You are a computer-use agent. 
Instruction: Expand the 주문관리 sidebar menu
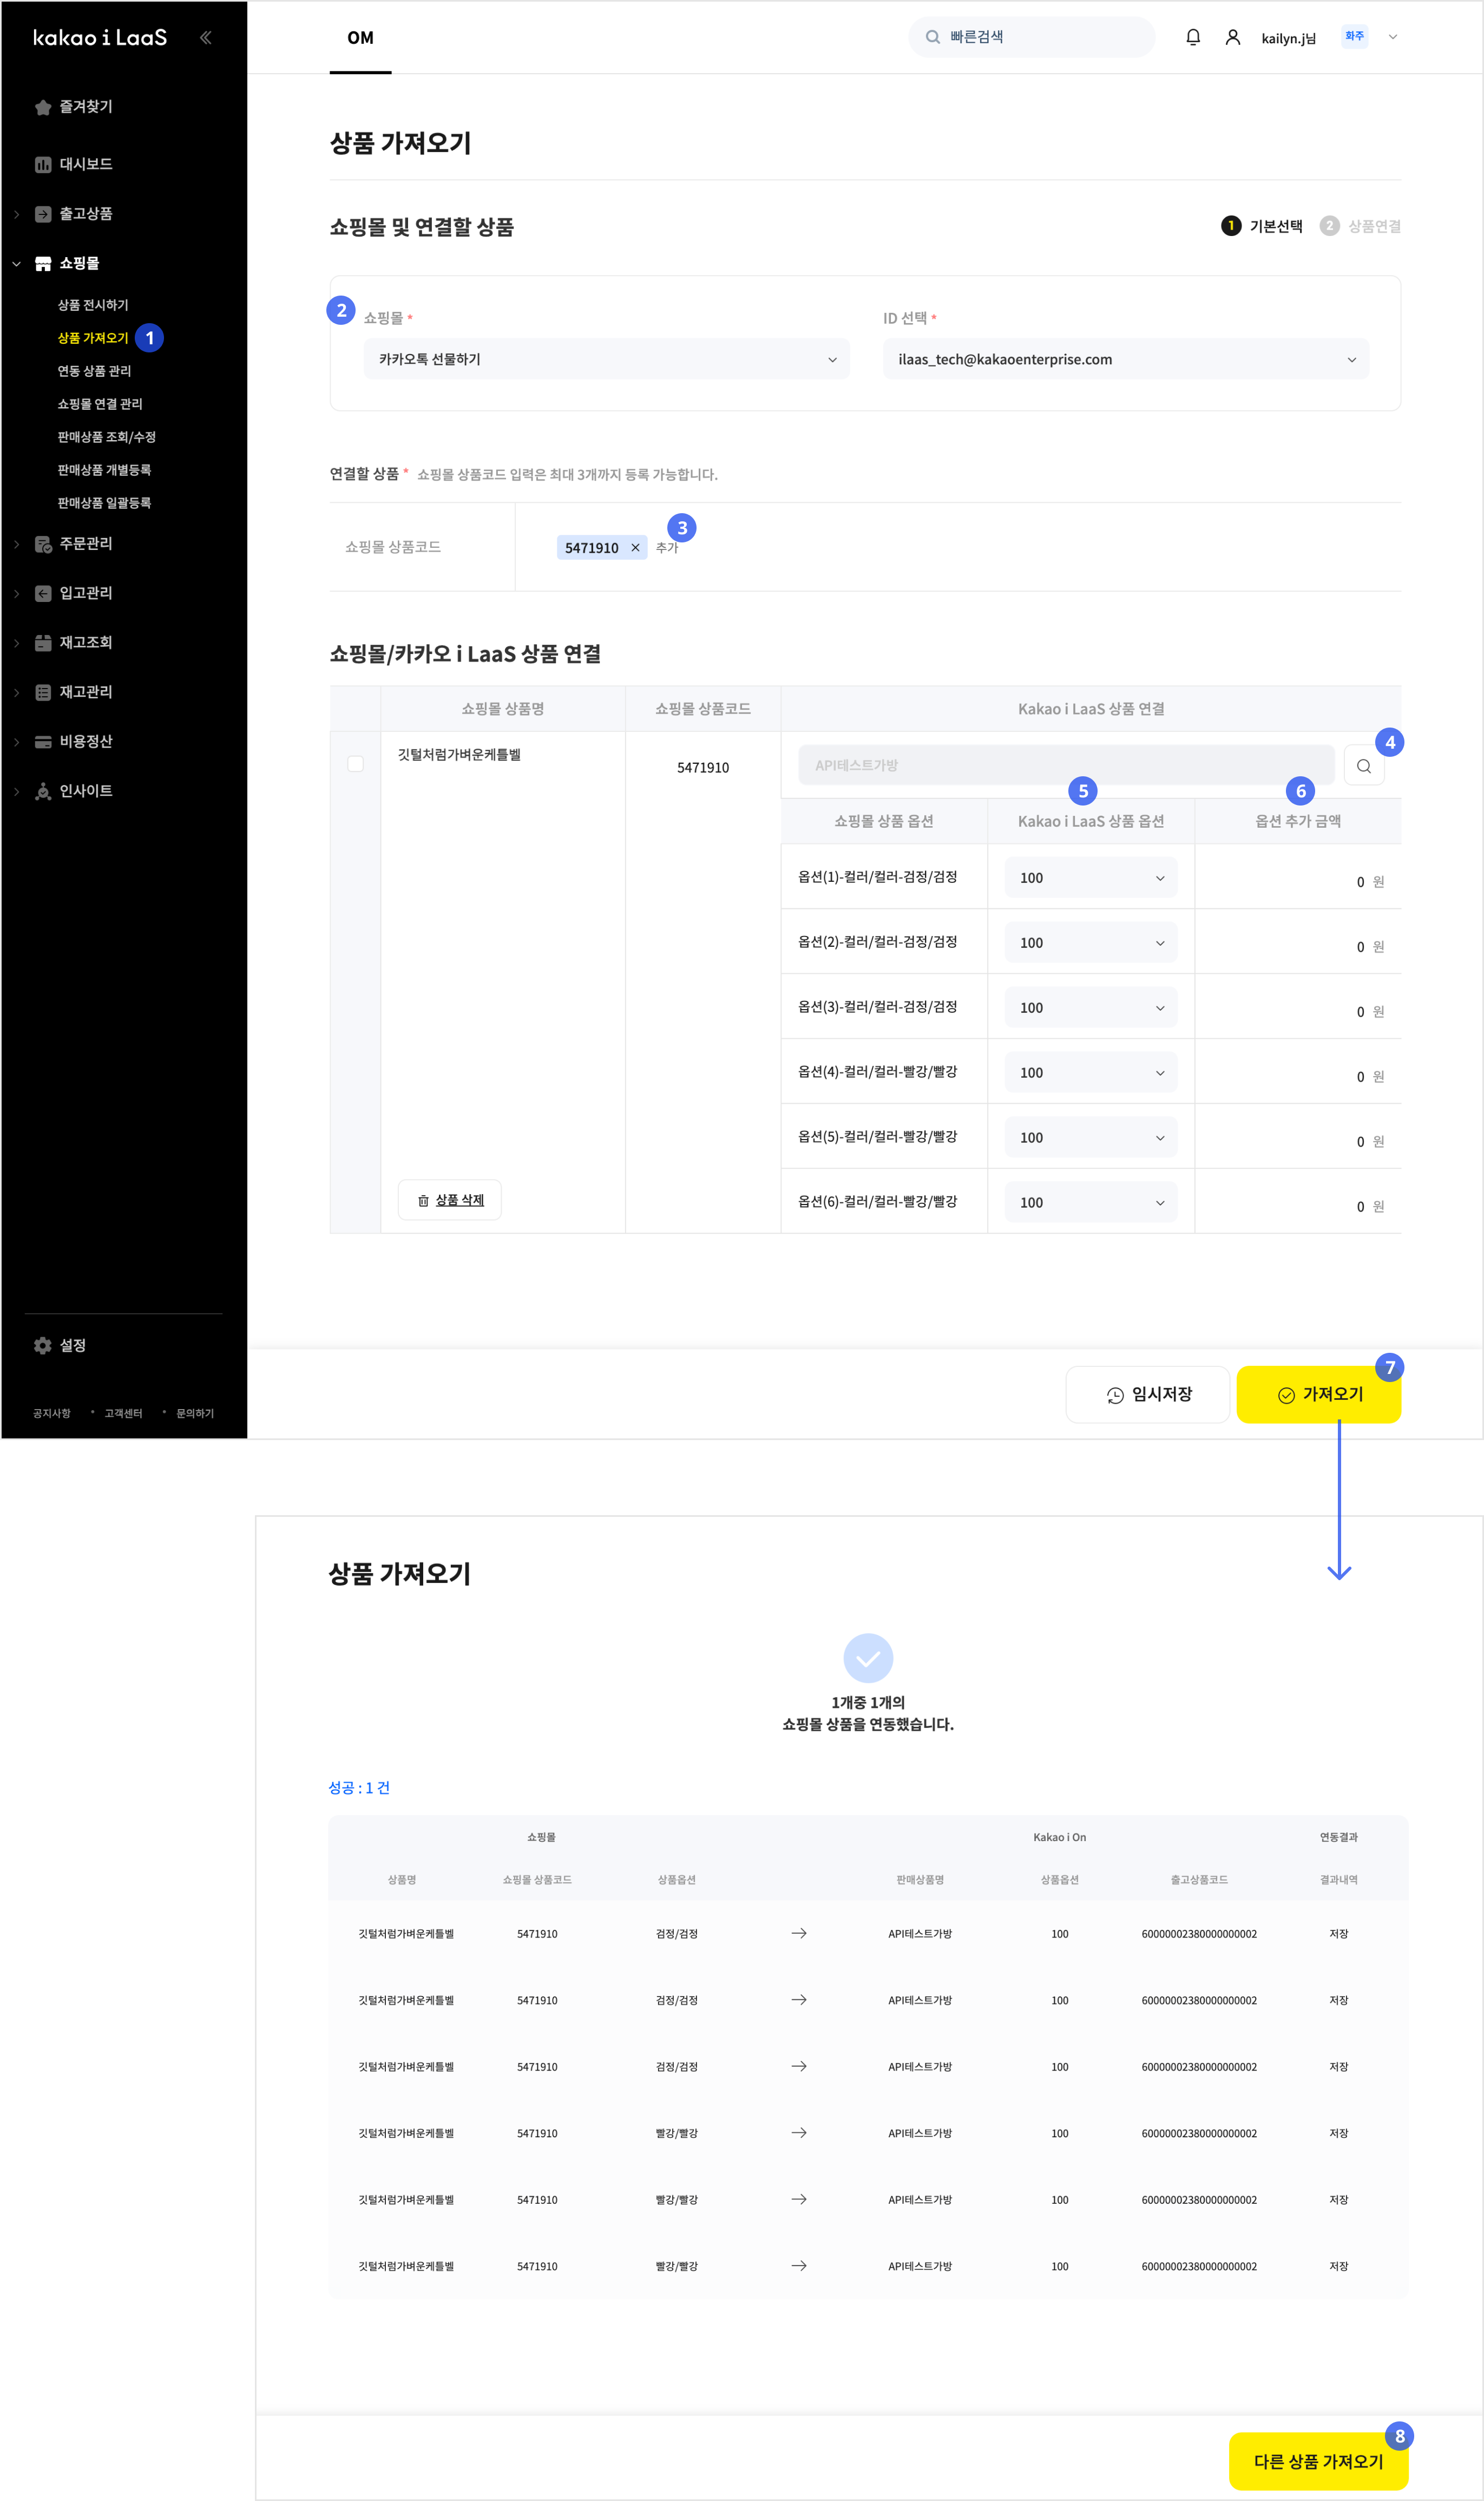[x=85, y=543]
